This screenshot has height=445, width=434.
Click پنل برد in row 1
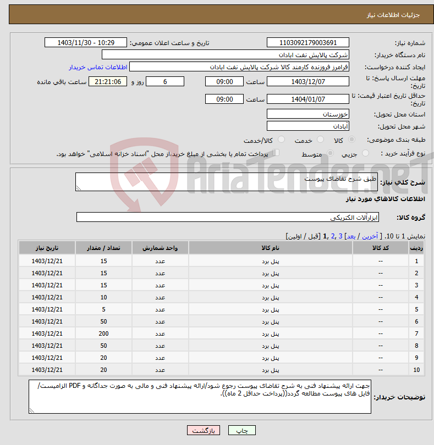click(x=270, y=261)
